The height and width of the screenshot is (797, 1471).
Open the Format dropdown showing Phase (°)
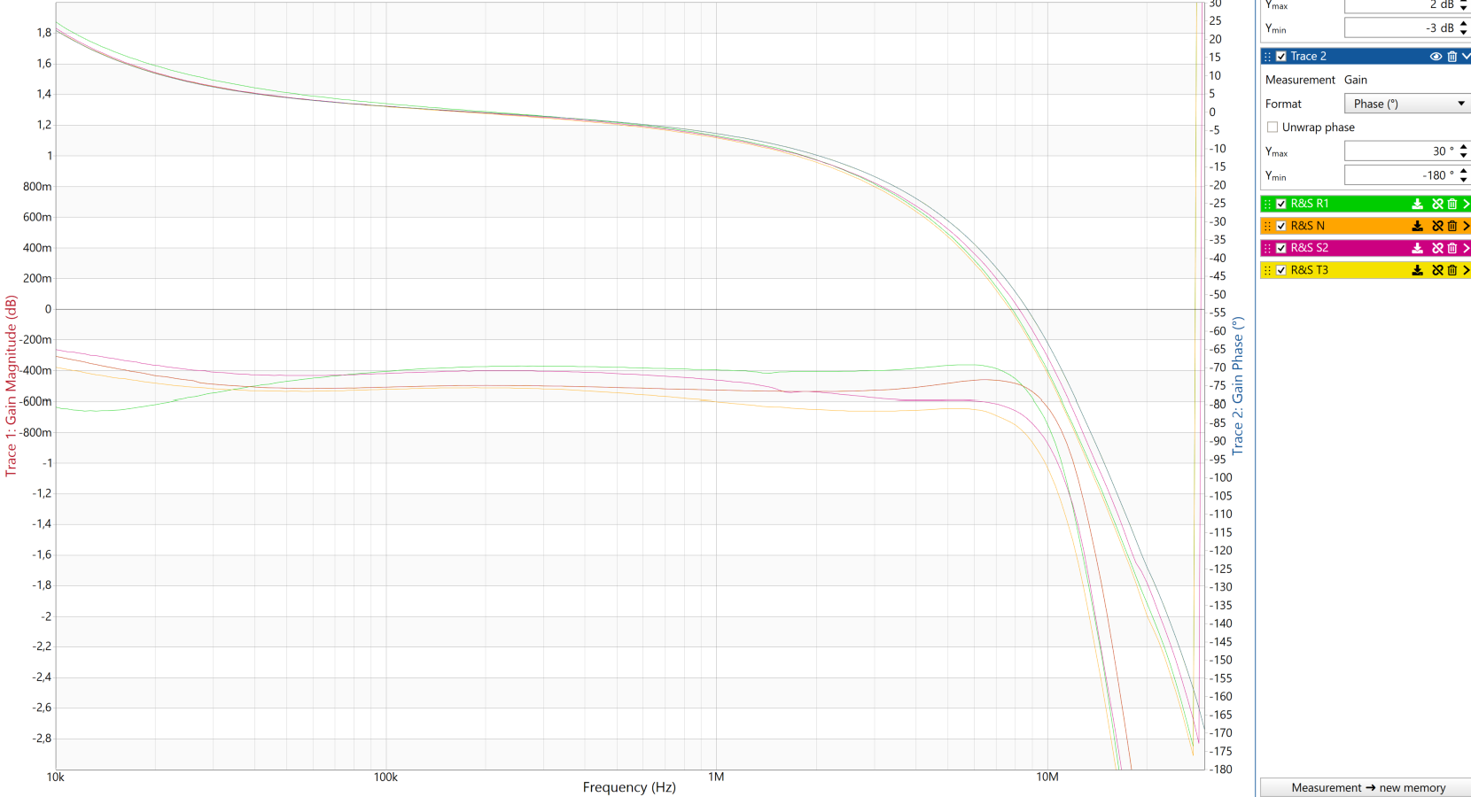coord(1407,104)
